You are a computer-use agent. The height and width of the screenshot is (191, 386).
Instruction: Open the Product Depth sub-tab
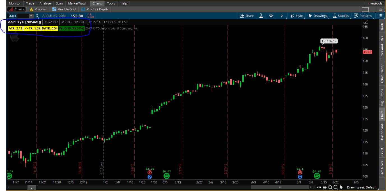(95, 9)
